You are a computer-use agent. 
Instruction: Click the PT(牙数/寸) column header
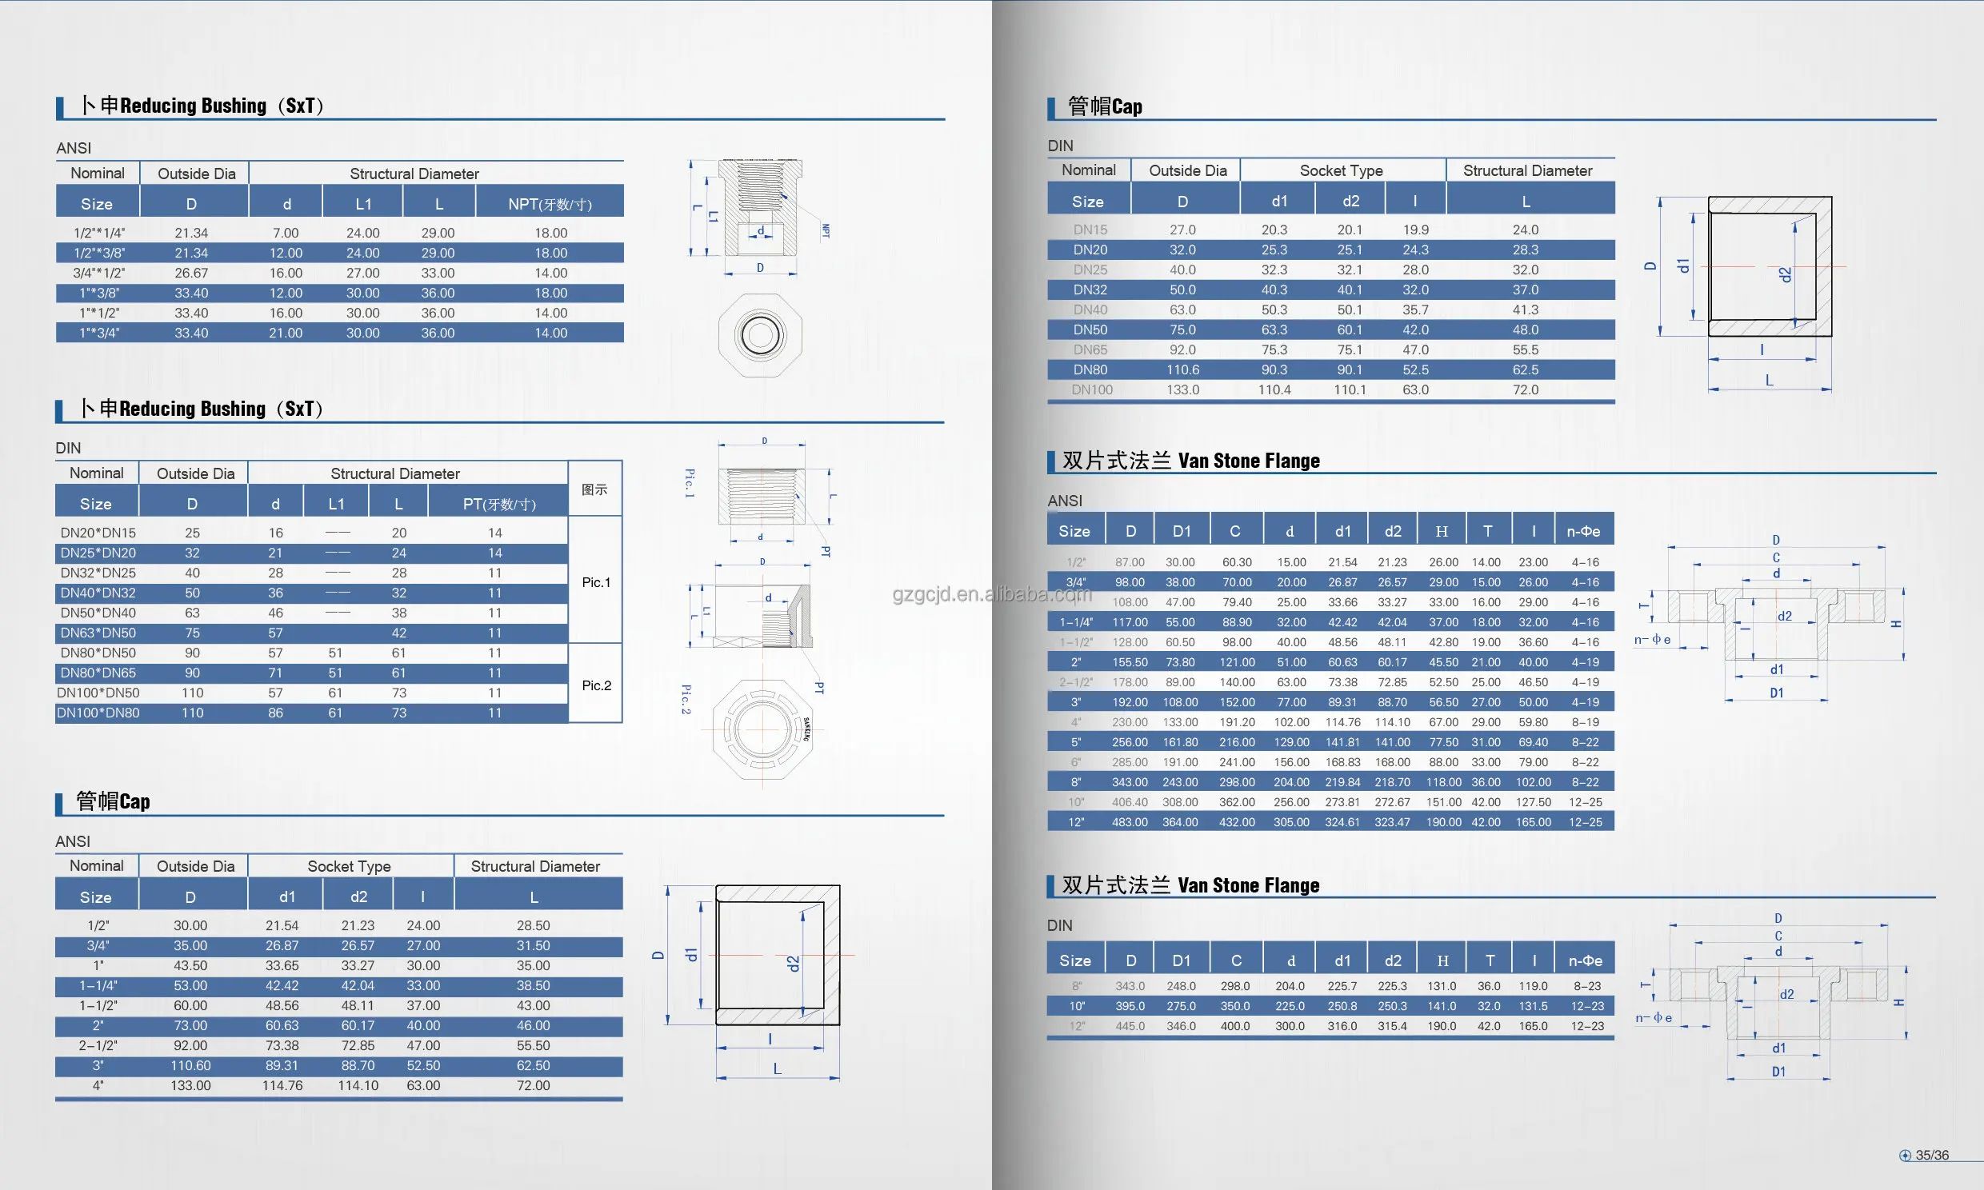[x=499, y=504]
